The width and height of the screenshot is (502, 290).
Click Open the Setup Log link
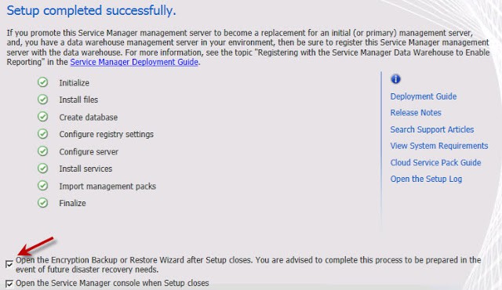[x=426, y=179]
